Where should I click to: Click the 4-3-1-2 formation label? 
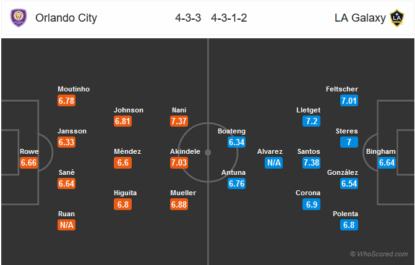coord(229,18)
